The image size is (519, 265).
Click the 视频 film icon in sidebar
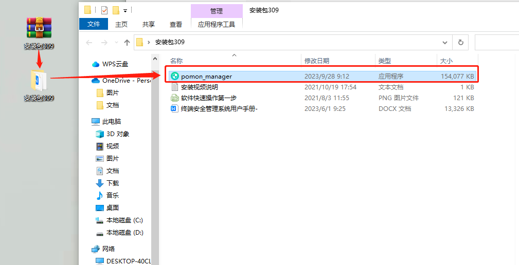[100, 146]
